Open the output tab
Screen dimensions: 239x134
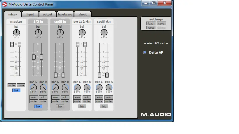(47, 15)
